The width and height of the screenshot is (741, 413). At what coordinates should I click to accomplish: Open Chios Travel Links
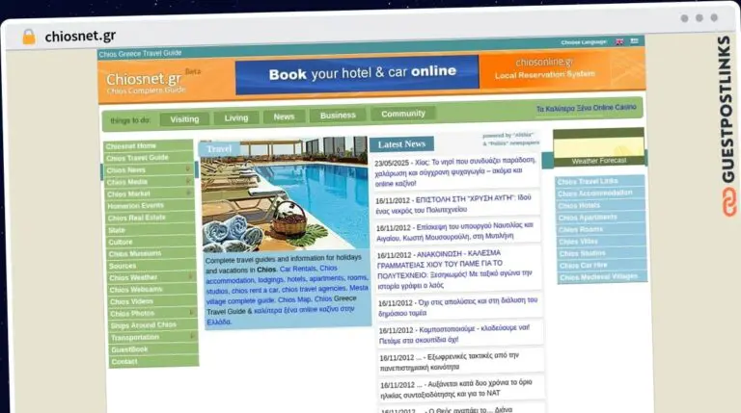click(600, 182)
